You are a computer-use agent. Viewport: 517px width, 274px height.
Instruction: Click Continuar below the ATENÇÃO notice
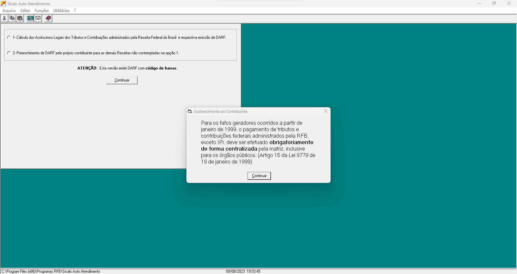122,80
